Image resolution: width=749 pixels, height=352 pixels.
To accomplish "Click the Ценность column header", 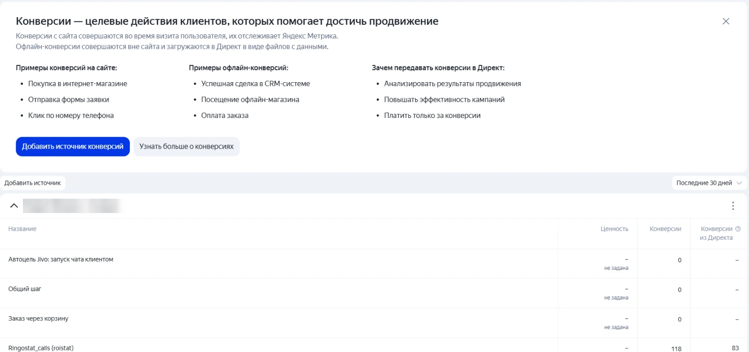I will [614, 229].
